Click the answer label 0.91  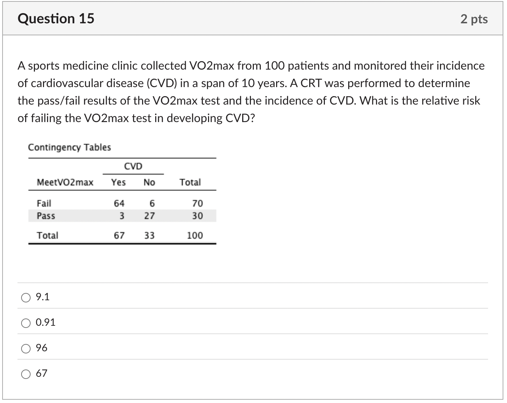click(x=46, y=322)
